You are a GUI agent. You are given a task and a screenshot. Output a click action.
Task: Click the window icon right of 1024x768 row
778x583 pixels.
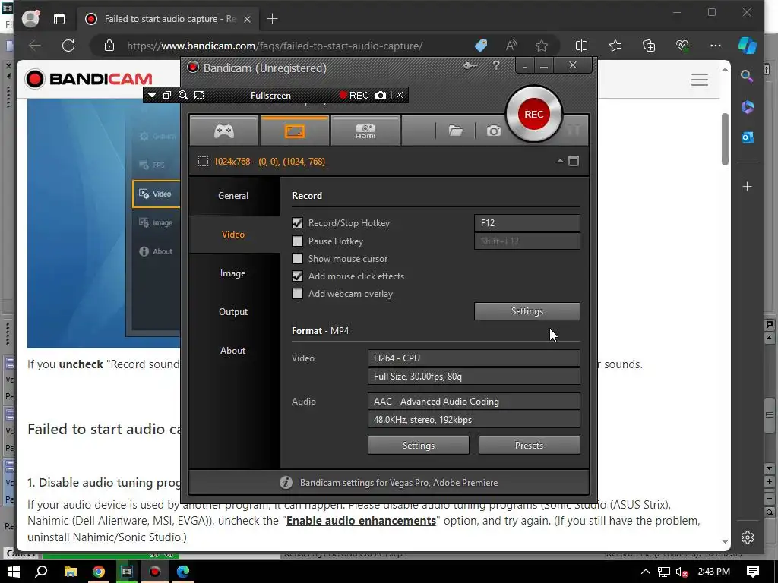pyautogui.click(x=574, y=161)
